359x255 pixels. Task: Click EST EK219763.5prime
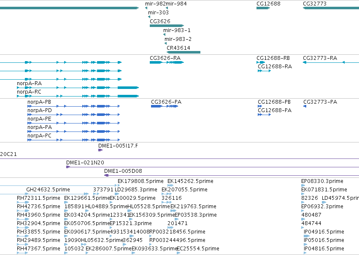tap(193, 207)
